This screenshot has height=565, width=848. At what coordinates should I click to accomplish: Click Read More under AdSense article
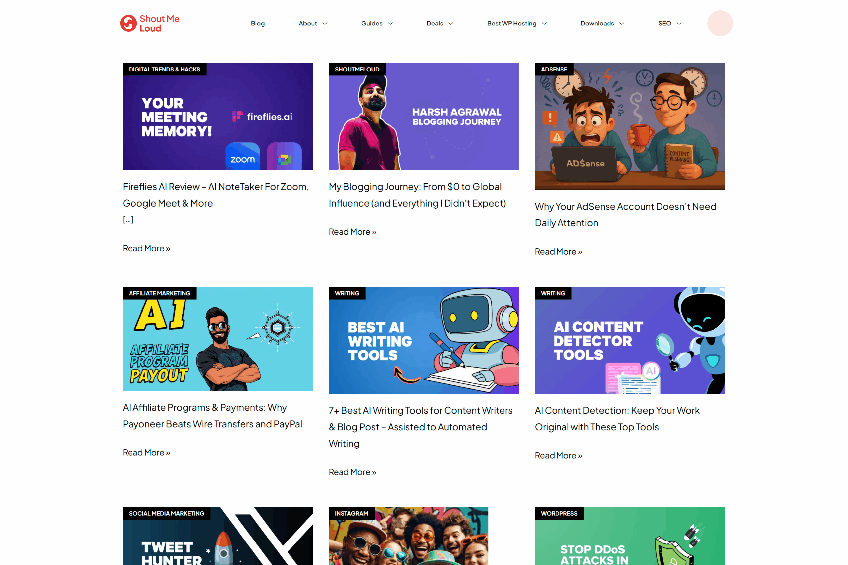pos(558,252)
